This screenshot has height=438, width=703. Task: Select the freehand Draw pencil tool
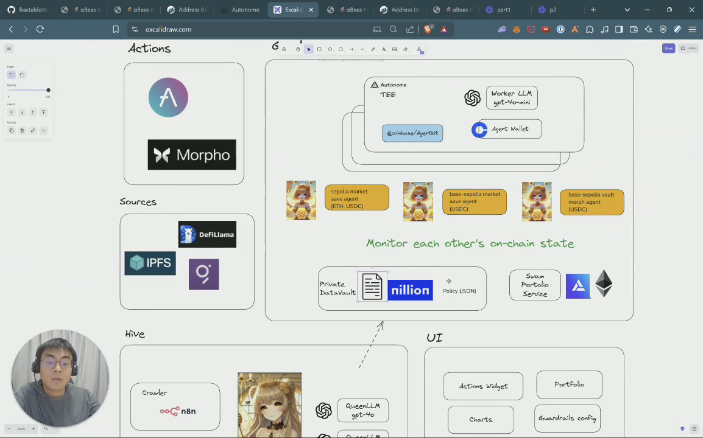(373, 49)
